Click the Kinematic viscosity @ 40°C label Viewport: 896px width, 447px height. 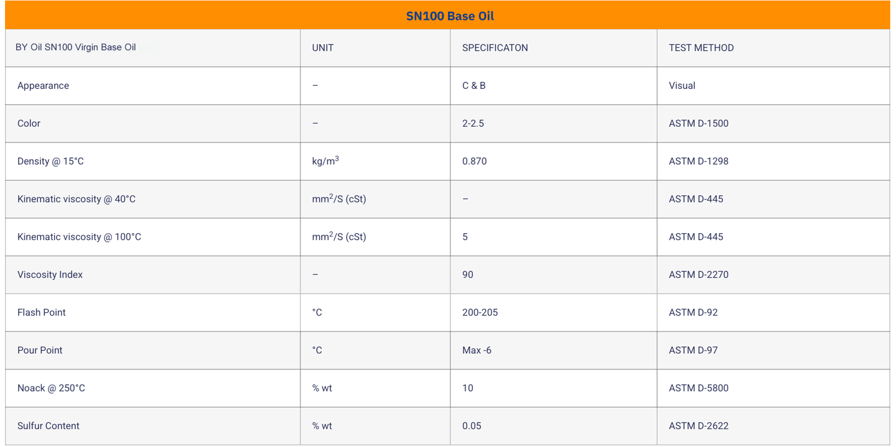tap(77, 200)
